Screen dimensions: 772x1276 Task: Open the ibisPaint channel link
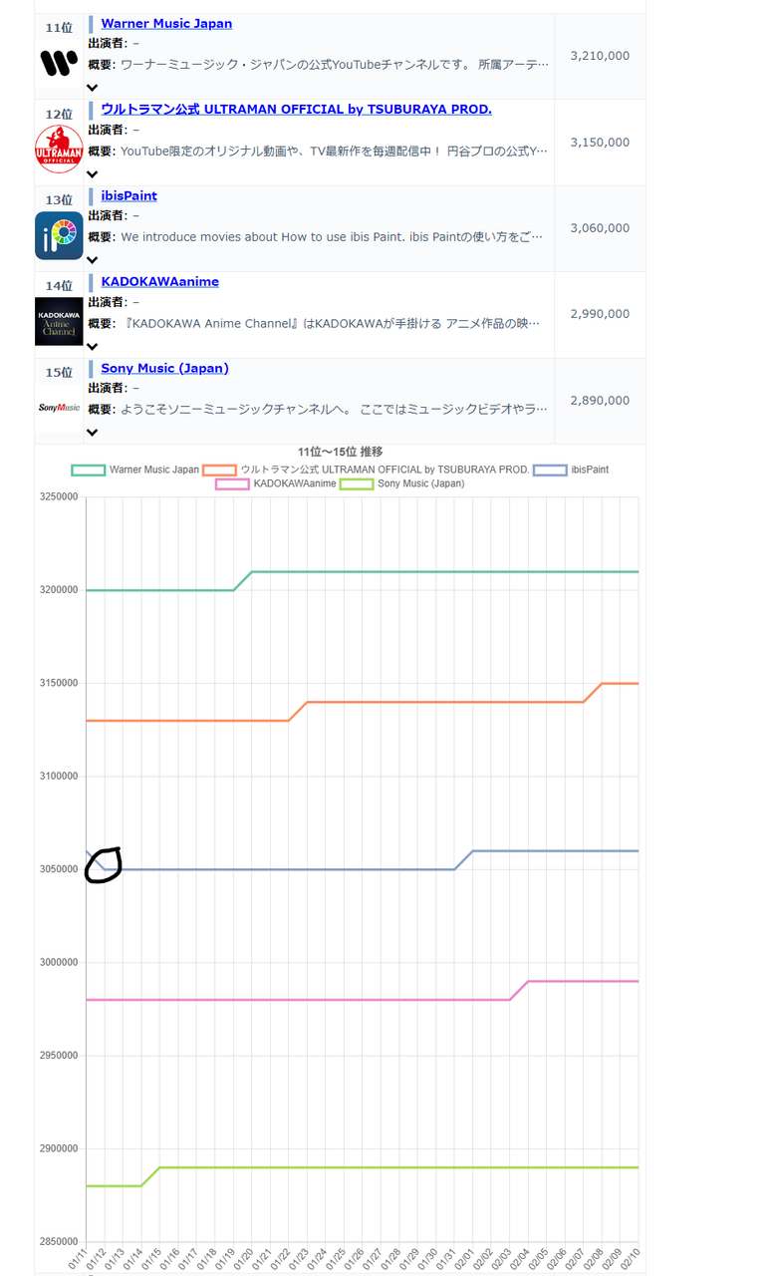click(129, 195)
